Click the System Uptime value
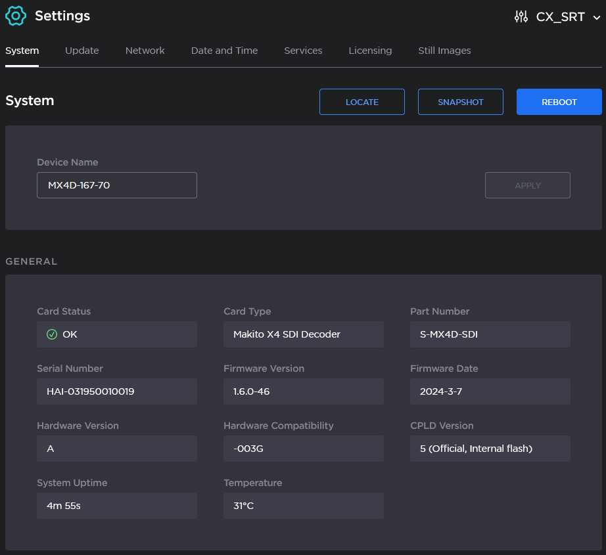 [x=116, y=506]
